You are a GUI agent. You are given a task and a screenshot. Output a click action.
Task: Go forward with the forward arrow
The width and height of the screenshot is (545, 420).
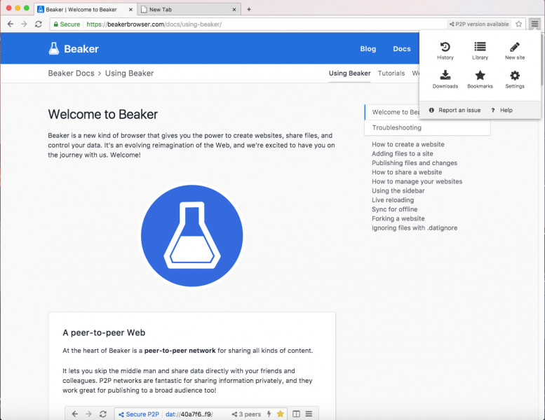point(24,24)
